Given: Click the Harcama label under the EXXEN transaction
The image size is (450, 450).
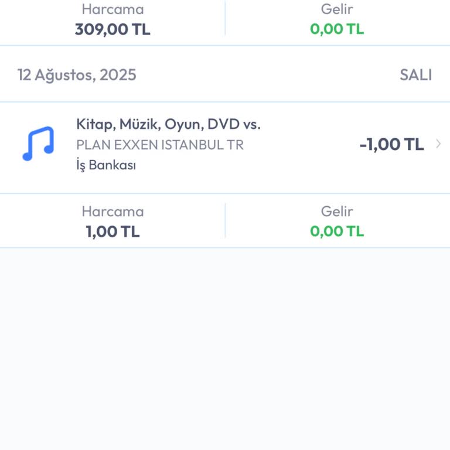Looking at the screenshot, I should click(x=112, y=212).
